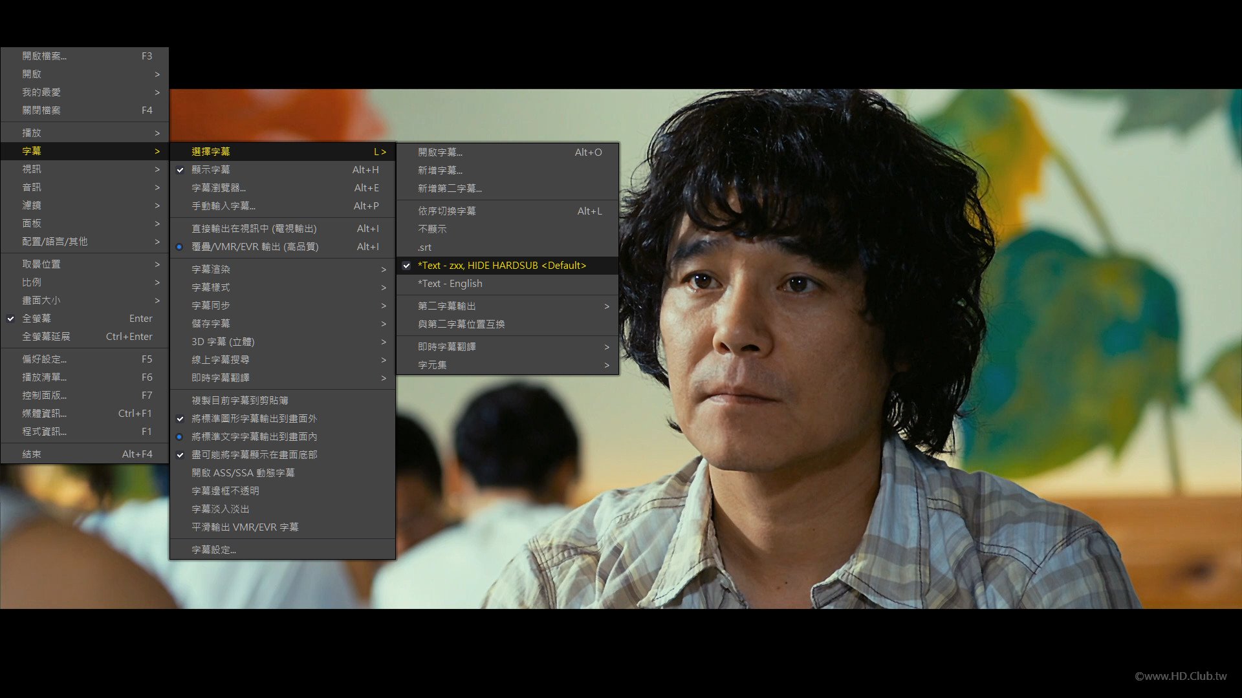Open 偏好設定... preferences entry
1242x698 pixels.
(44, 359)
